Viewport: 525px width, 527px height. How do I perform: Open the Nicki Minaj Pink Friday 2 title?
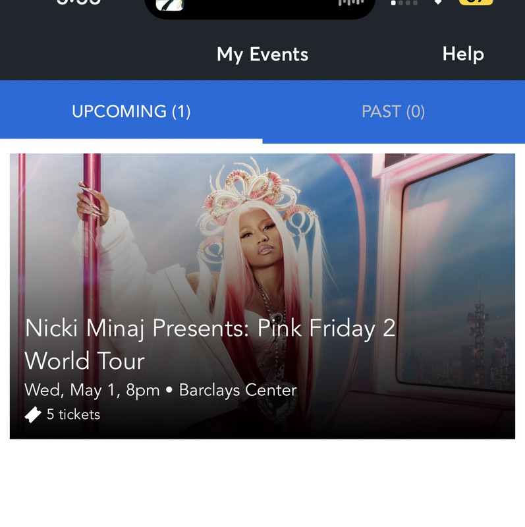click(x=210, y=344)
